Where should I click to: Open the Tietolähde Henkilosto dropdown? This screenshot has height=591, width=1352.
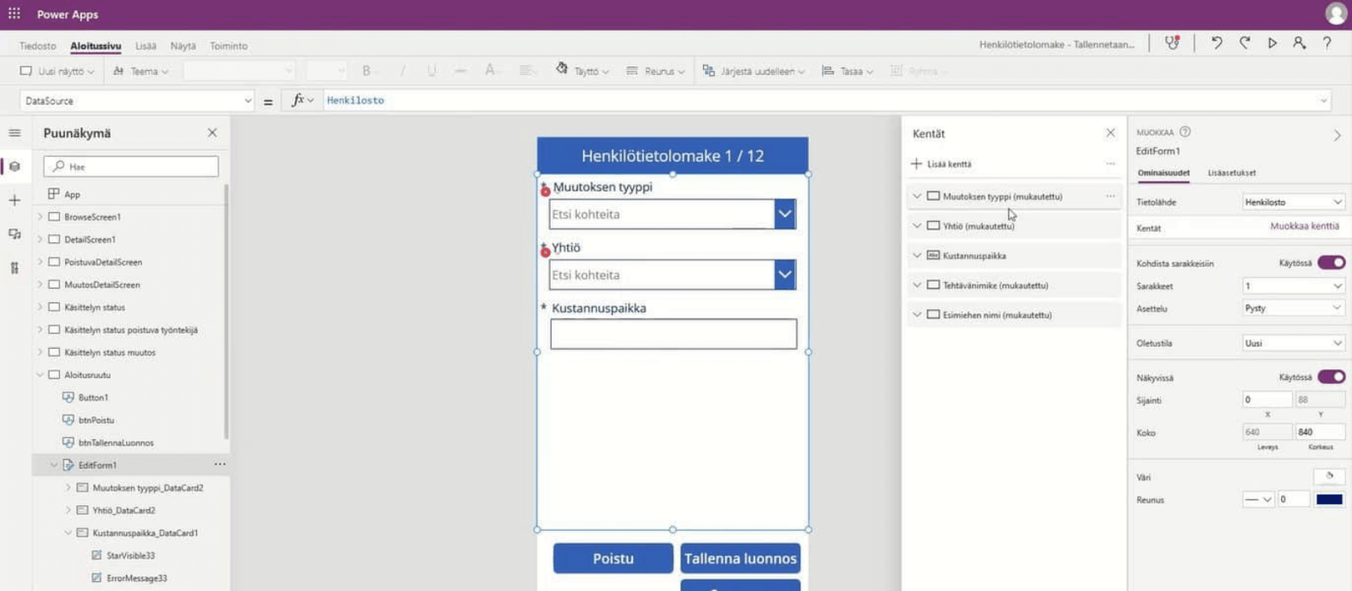[1293, 202]
